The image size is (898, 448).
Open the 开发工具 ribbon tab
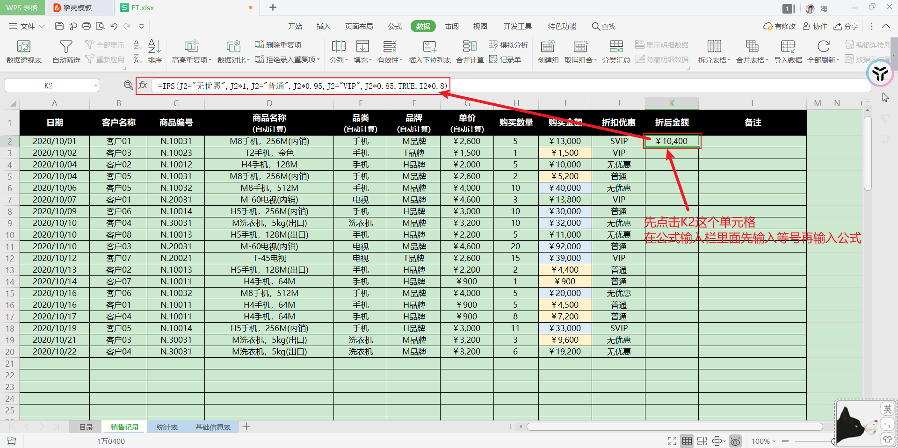click(517, 26)
